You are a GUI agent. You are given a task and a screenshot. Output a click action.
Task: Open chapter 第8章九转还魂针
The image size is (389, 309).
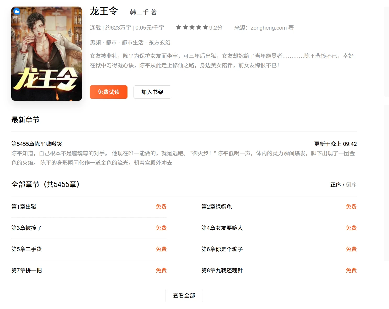pyautogui.click(x=222, y=270)
